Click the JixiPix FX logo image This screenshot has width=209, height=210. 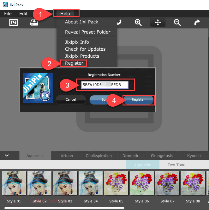[x=38, y=88]
